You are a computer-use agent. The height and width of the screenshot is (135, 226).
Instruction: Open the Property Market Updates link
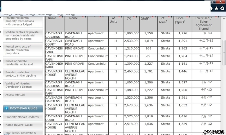(x=22, y=117)
